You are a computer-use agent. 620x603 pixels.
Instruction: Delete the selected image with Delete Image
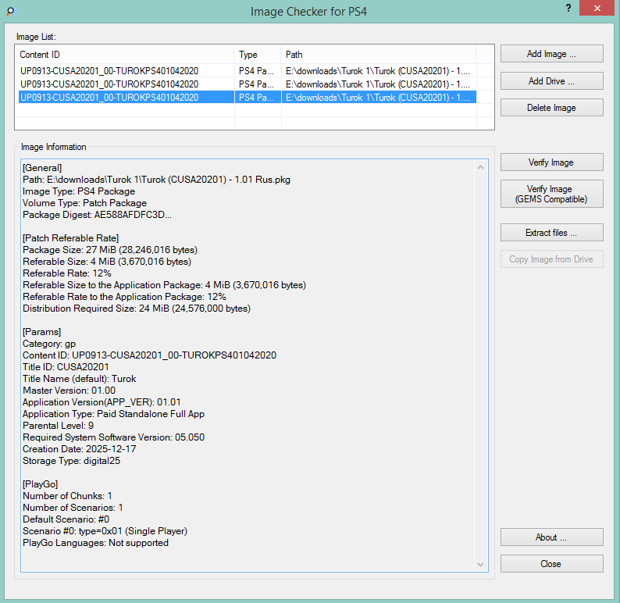[x=551, y=108]
